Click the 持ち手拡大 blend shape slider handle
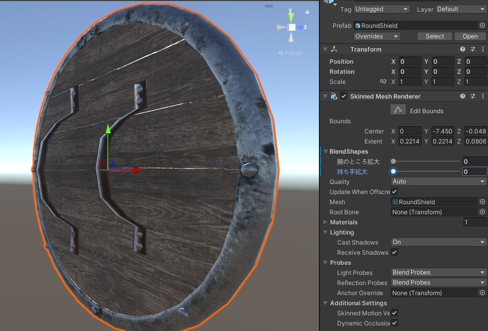This screenshot has height=331, width=488. pos(393,171)
